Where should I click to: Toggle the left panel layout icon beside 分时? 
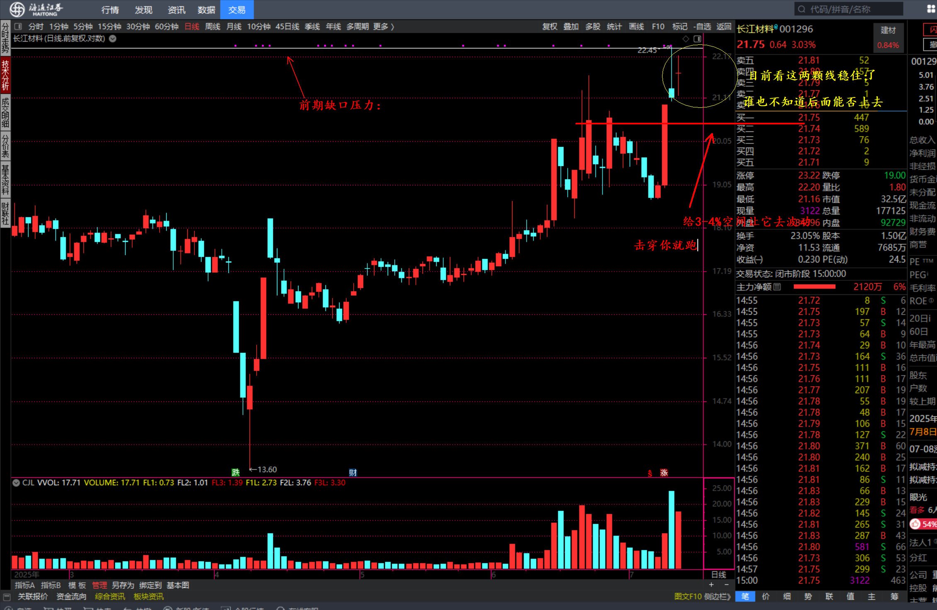tap(18, 27)
